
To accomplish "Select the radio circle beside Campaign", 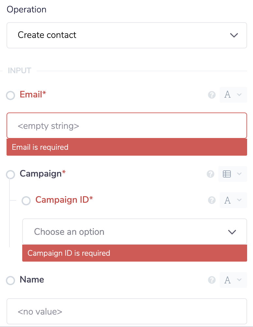I will [10, 174].
